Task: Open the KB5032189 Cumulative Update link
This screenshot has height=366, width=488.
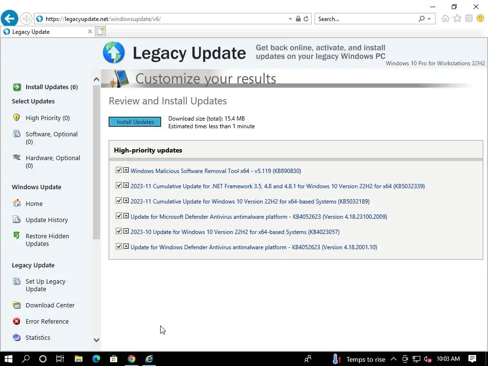Action: coord(250,202)
